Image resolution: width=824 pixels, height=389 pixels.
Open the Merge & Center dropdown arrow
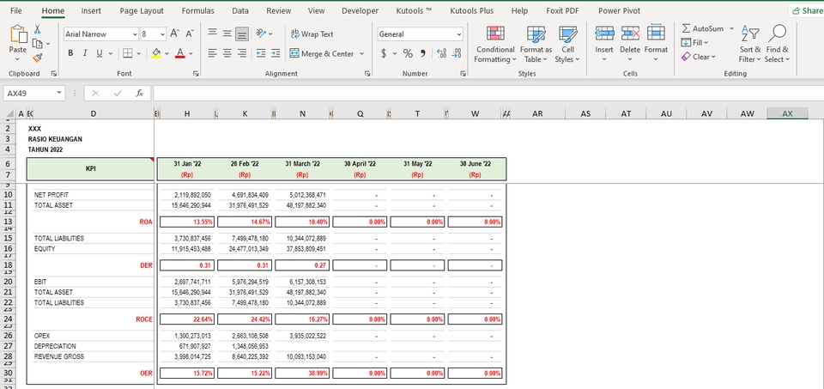(361, 53)
